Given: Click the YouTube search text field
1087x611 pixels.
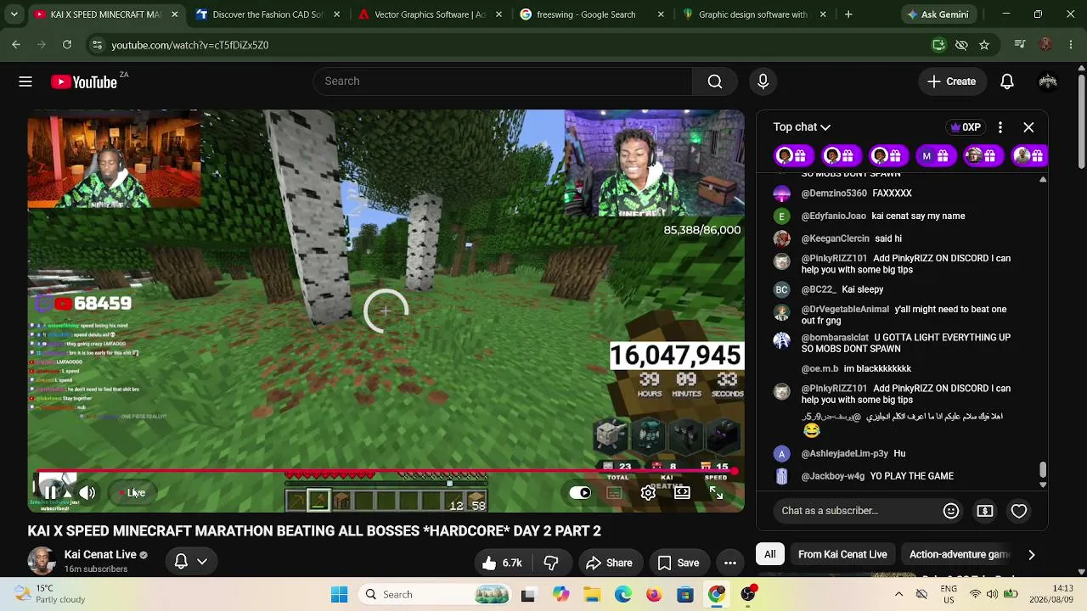Looking at the screenshot, I should [503, 81].
